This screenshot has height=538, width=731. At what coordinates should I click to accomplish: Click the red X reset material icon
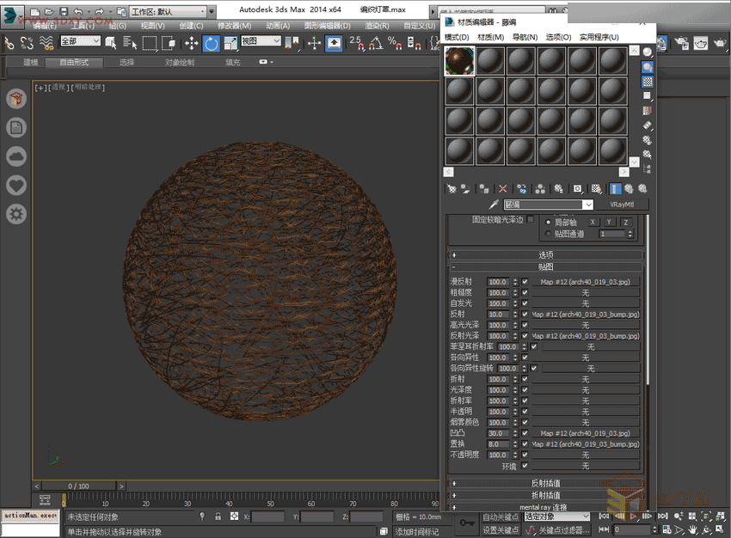coord(503,188)
